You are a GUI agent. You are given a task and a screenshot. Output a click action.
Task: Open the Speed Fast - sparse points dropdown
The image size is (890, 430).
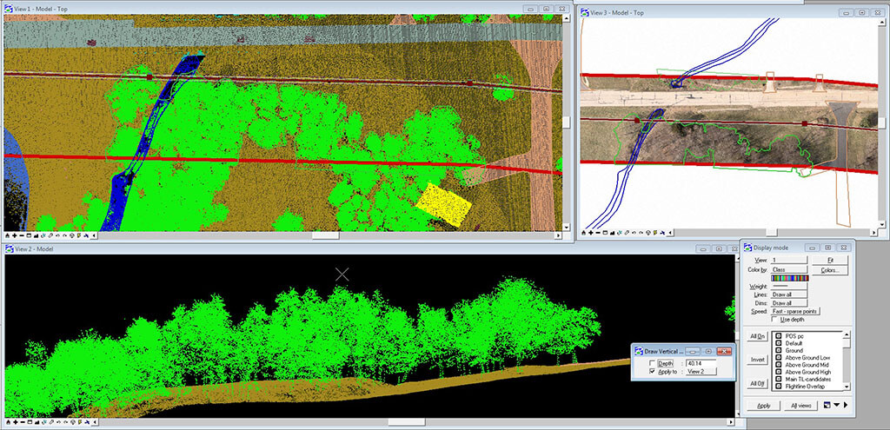pyautogui.click(x=796, y=311)
